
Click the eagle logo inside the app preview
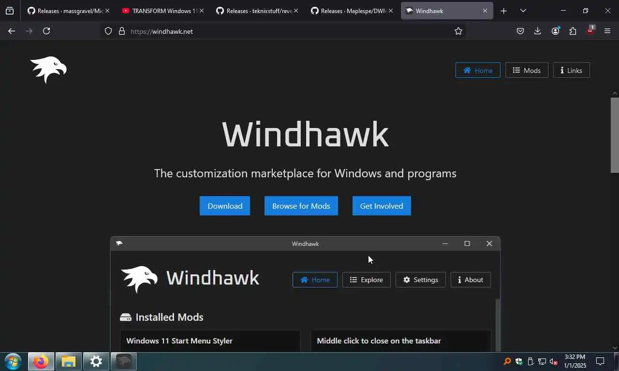point(139,279)
